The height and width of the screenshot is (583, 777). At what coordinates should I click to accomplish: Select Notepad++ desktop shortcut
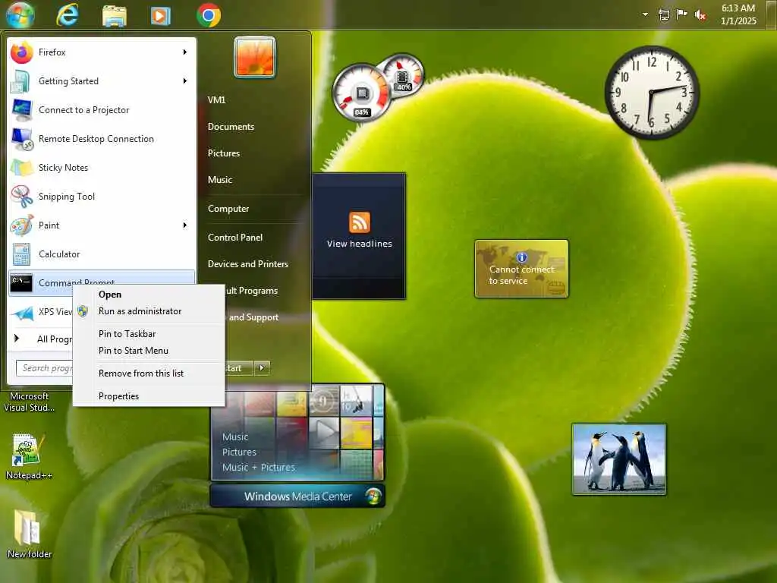[x=28, y=457]
